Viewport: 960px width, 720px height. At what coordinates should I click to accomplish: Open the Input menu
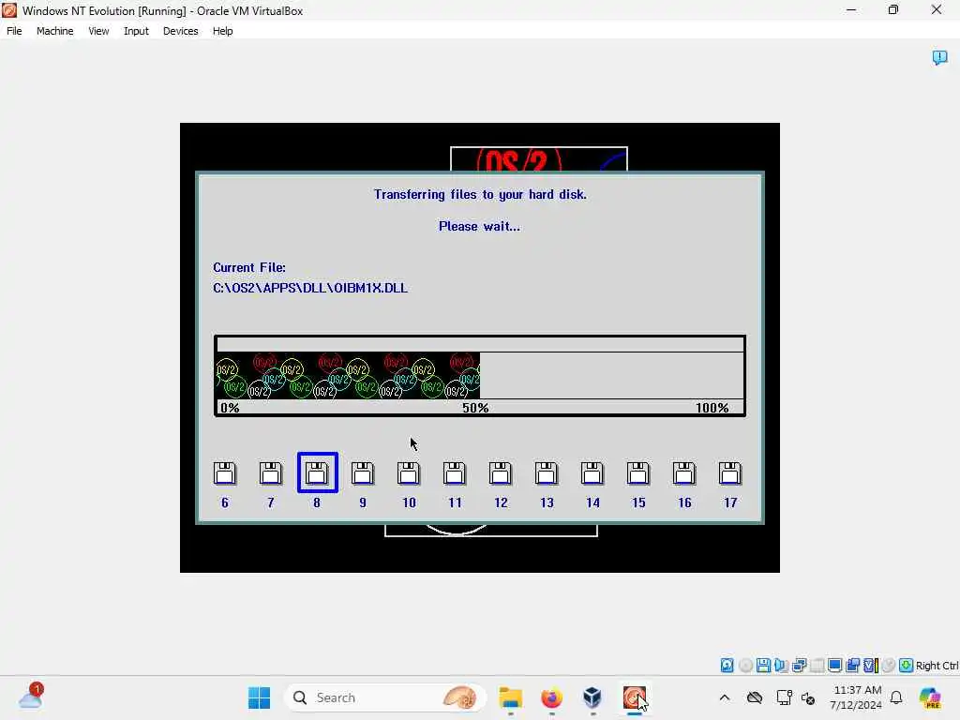(x=136, y=31)
